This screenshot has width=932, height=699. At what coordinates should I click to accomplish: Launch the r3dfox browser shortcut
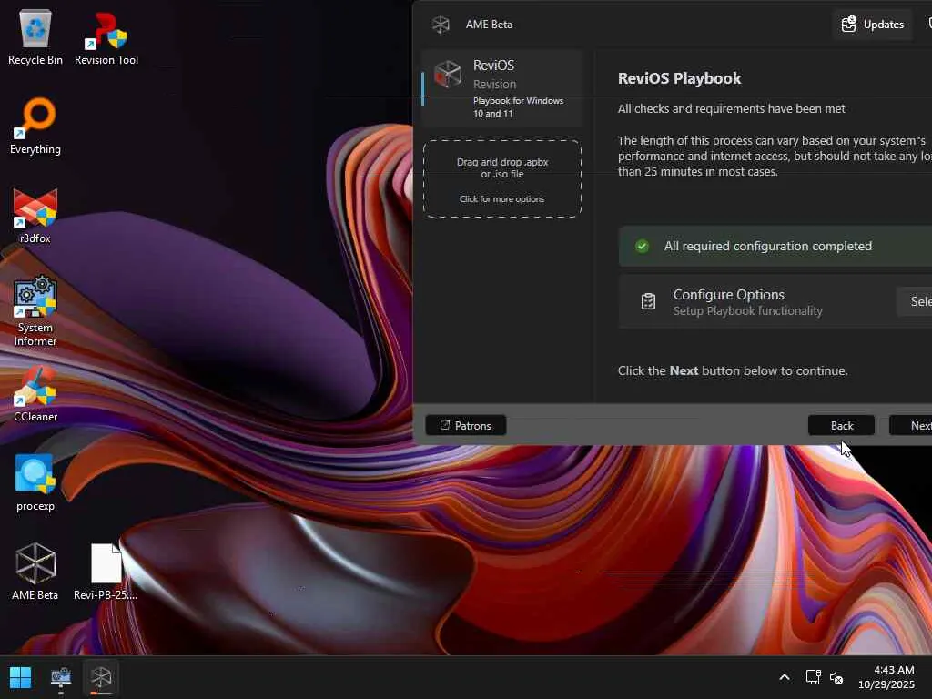coord(35,217)
